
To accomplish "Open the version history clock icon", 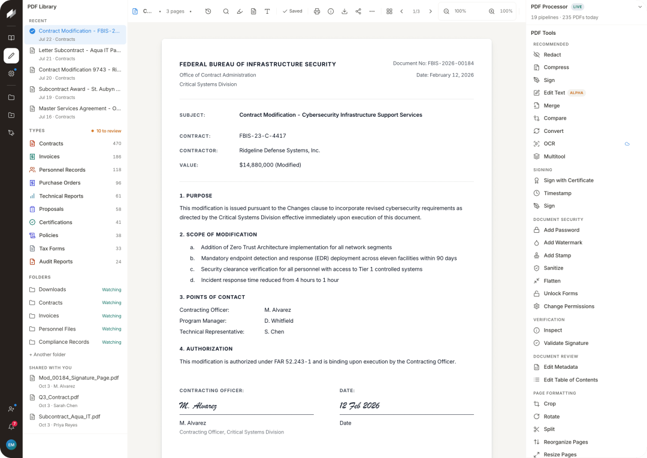I will coord(208,11).
